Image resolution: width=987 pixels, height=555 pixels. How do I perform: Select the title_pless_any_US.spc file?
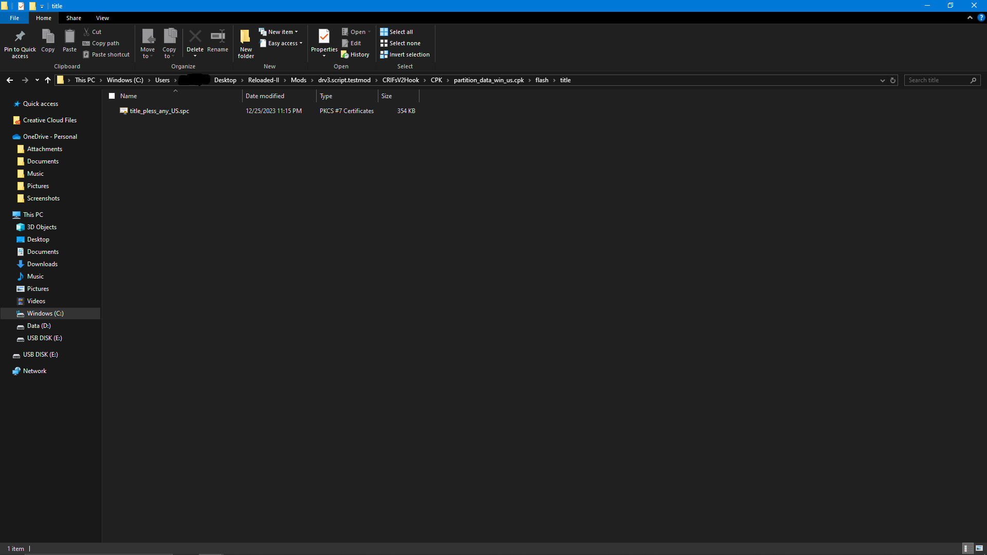click(159, 111)
